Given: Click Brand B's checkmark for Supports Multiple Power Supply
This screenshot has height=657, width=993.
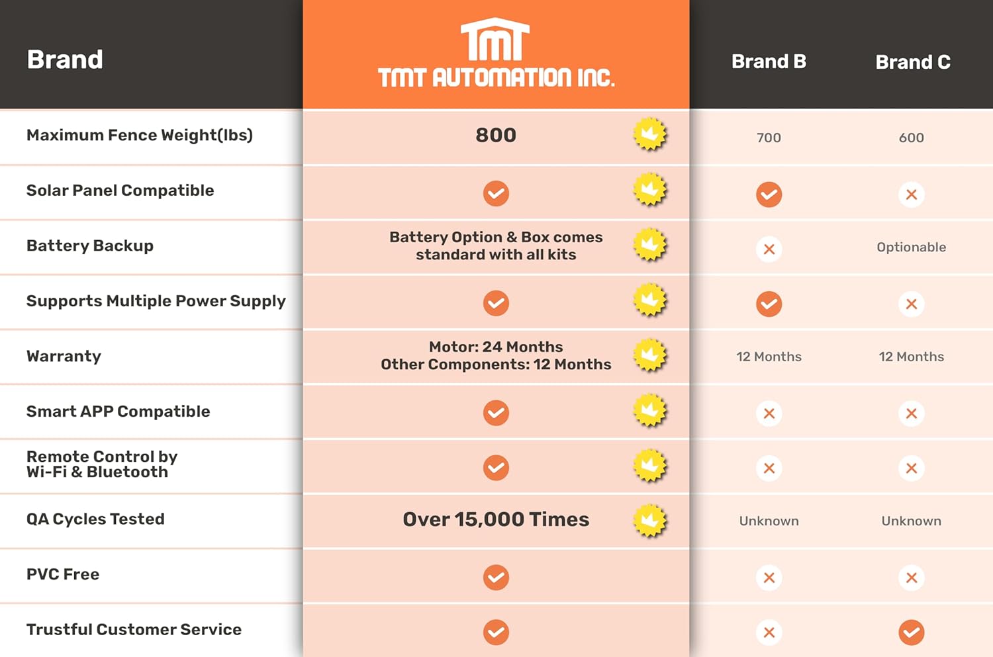Looking at the screenshot, I should pos(769,304).
